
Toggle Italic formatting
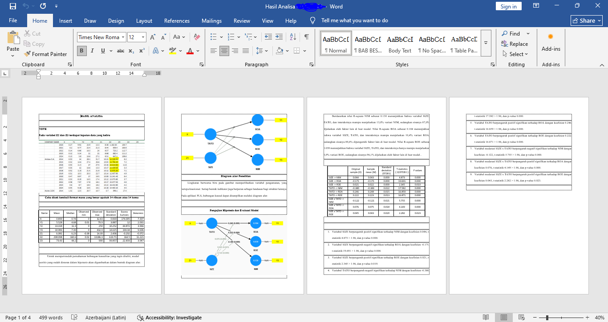coord(93,51)
